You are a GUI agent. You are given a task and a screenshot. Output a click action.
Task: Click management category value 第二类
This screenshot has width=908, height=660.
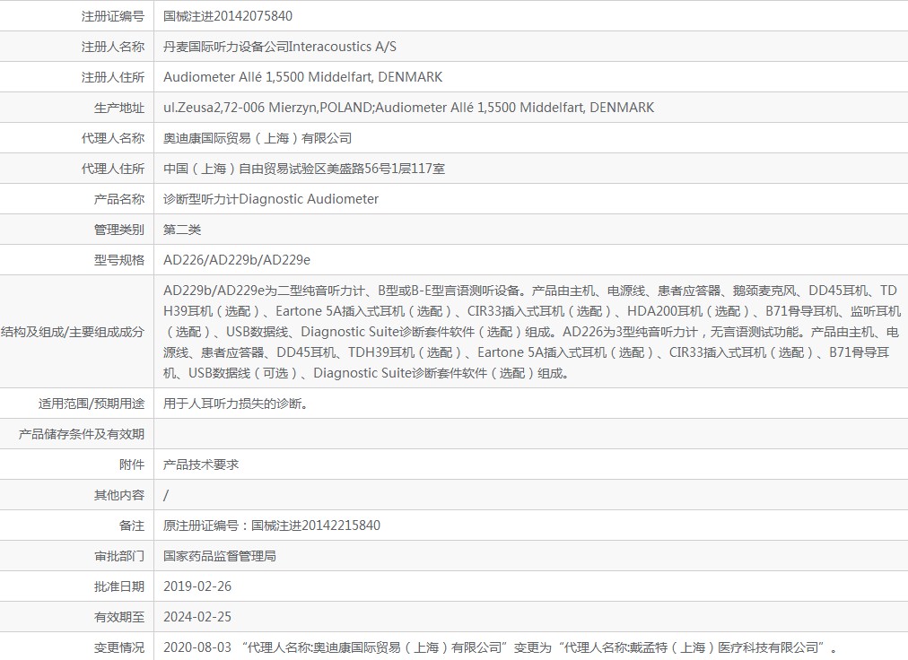click(x=182, y=230)
